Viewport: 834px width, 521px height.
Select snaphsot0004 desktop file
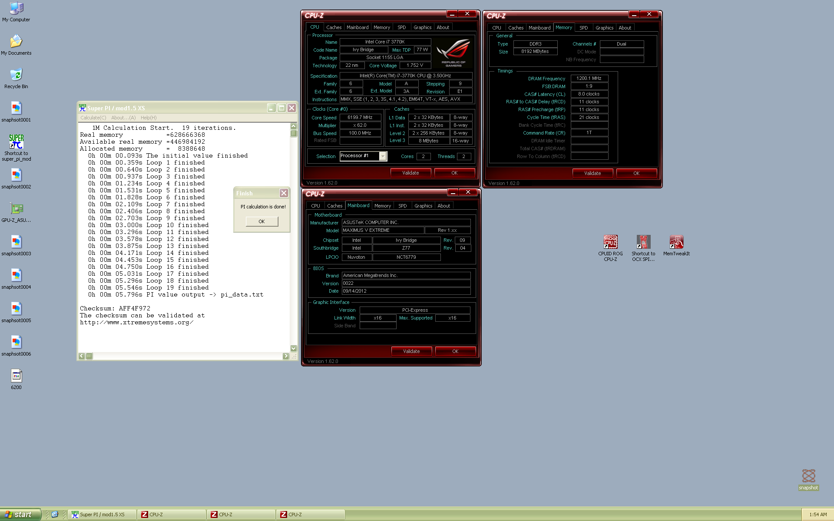(x=16, y=279)
